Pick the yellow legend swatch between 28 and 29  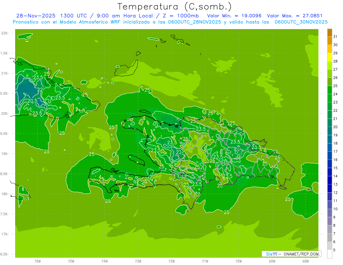pos(330,57)
